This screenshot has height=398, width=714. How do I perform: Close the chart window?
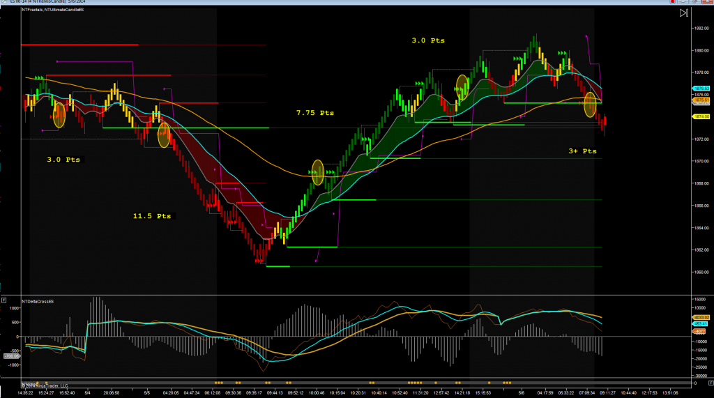[708, 2]
